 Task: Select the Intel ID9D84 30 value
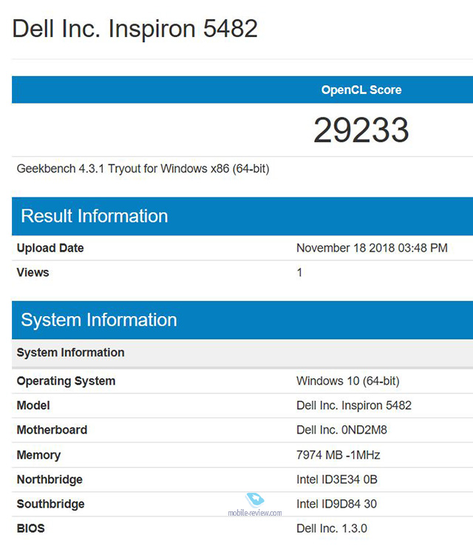pyautogui.click(x=336, y=504)
